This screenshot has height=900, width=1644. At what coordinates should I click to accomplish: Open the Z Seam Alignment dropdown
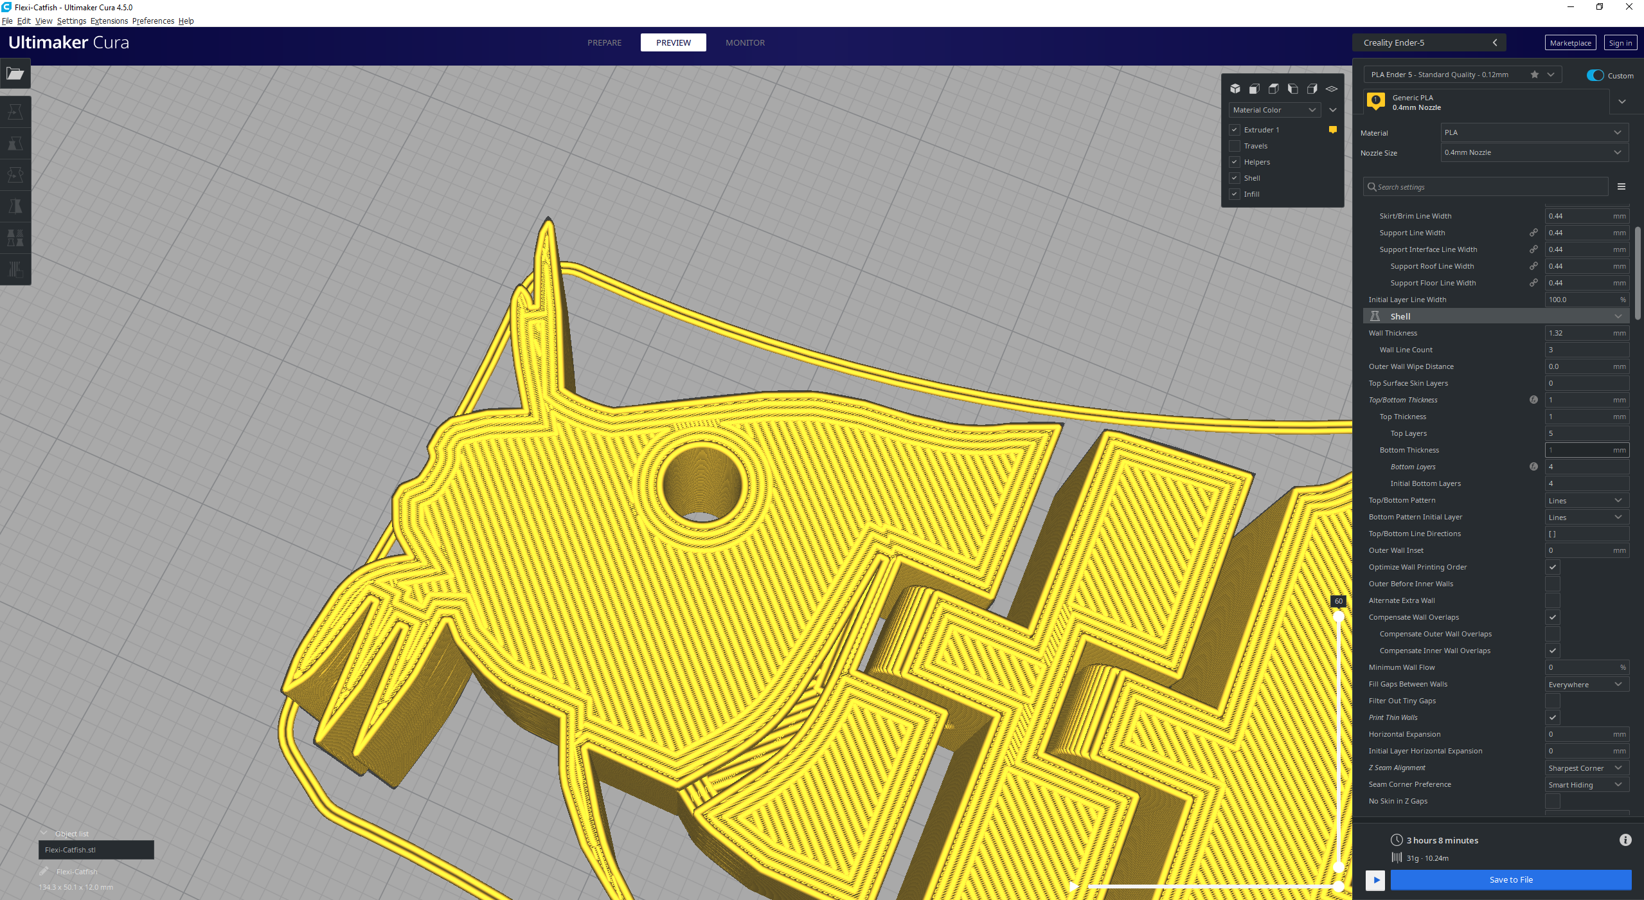click(x=1586, y=768)
